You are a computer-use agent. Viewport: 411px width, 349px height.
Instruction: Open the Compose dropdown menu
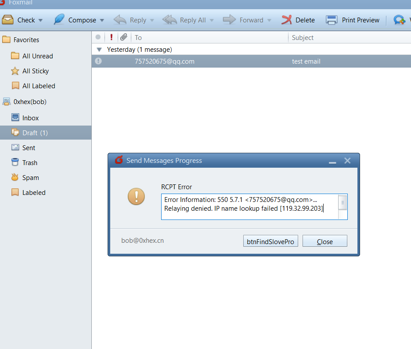pos(102,20)
